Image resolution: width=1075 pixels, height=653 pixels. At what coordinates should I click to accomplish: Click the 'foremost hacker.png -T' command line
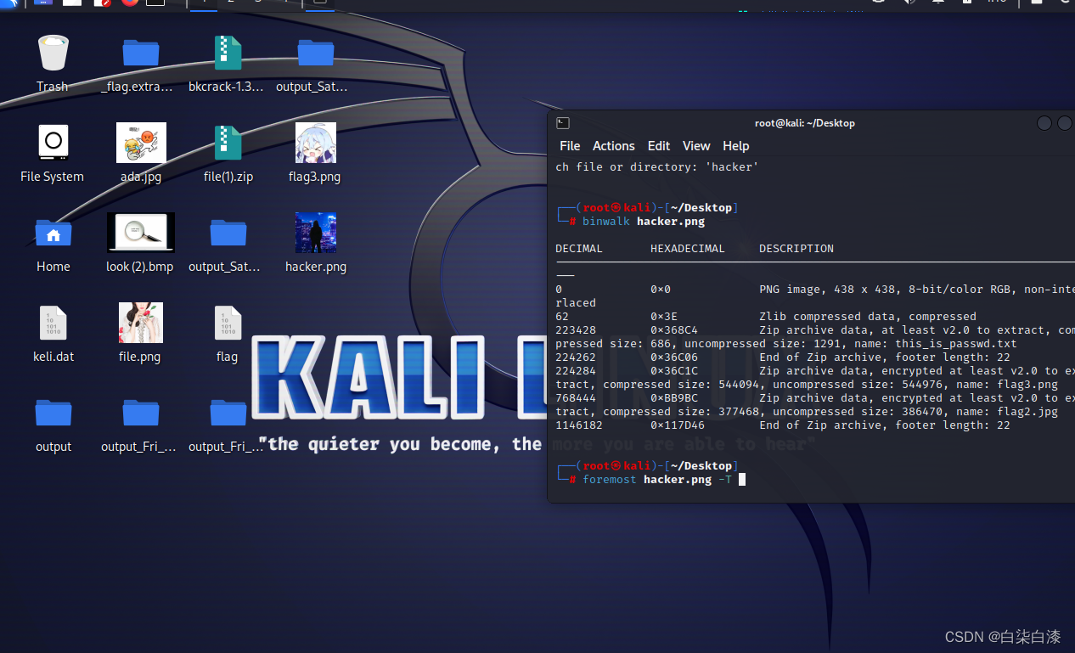pos(657,480)
